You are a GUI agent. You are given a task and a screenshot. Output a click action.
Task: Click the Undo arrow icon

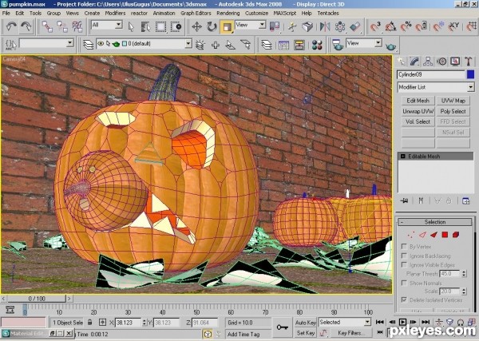pyautogui.click(x=11, y=26)
